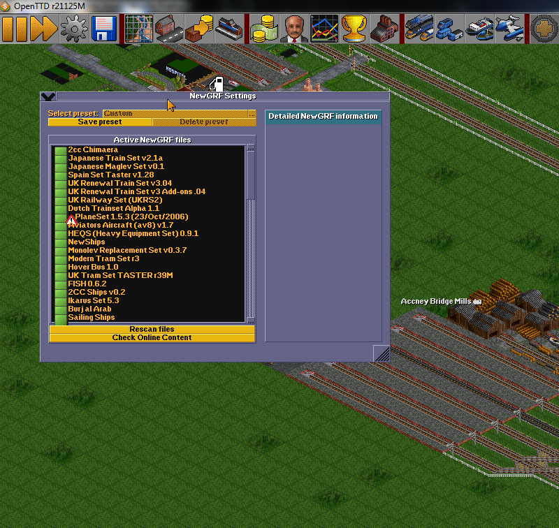Select UK Renewal Train Set v3.04
Viewport: 559px width, 528px height.
(x=148, y=183)
